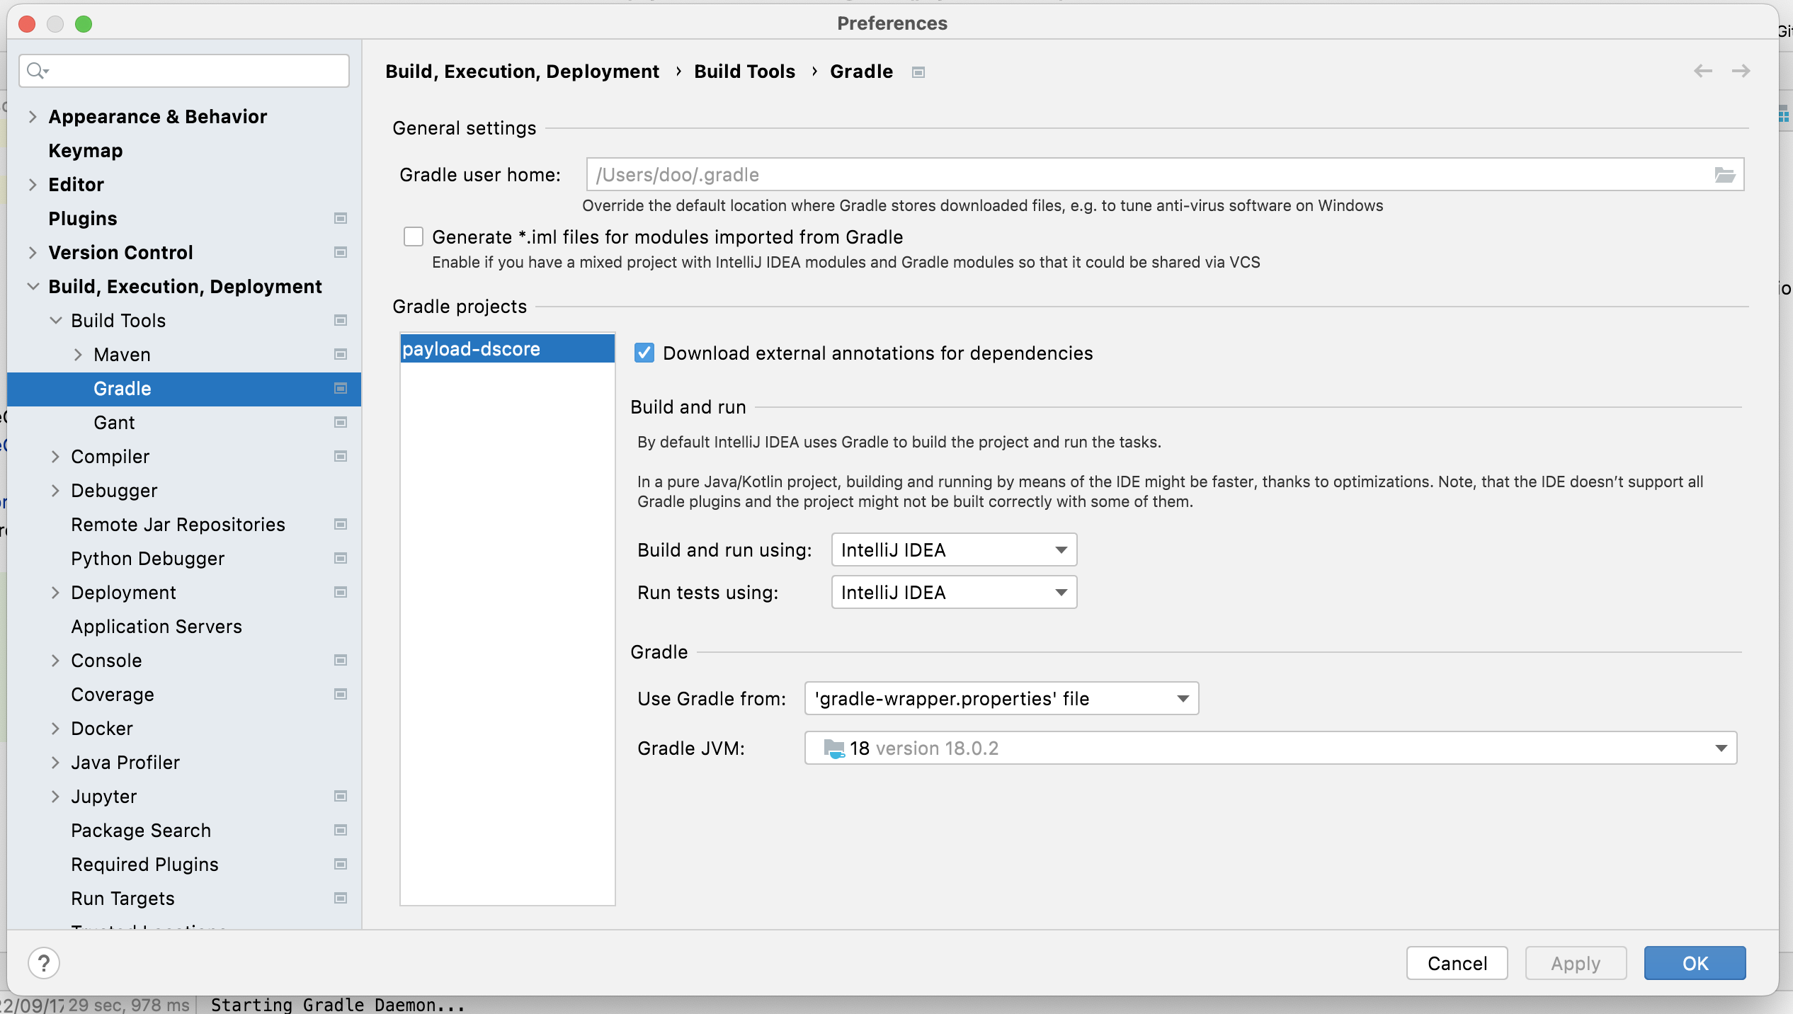Expand the Maven node

point(78,354)
